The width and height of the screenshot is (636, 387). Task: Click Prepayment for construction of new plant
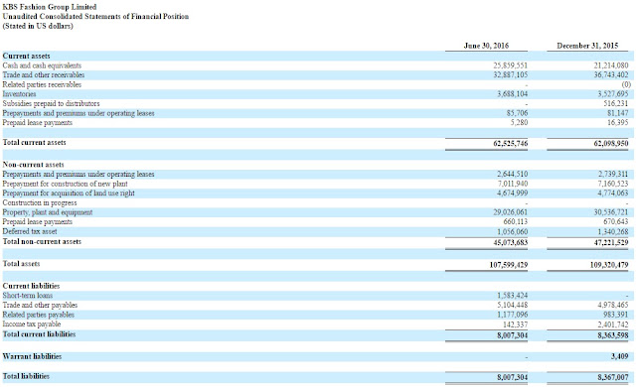[65, 184]
